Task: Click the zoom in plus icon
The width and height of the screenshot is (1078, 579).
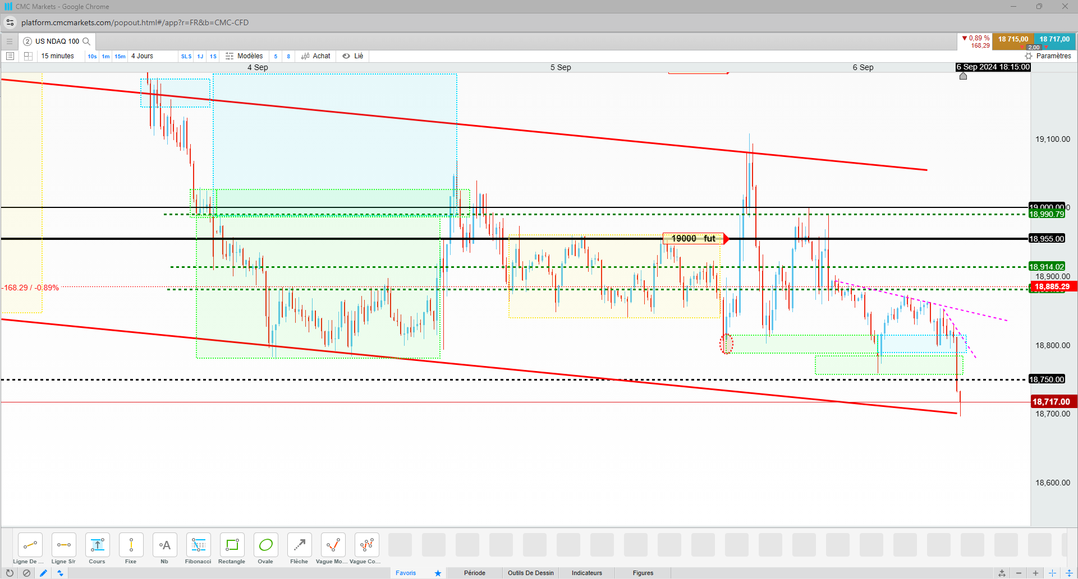Action: point(1035,573)
